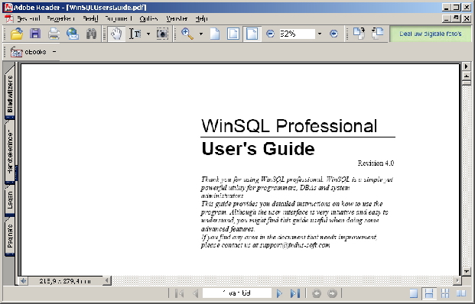Click the Adobe Reader title bar icon
This screenshot has width=475, height=304.
click(8, 8)
